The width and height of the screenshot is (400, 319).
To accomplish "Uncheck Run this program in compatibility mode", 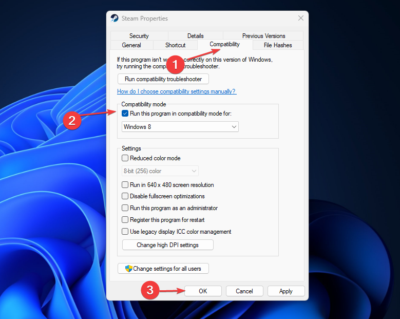I will tap(125, 114).
